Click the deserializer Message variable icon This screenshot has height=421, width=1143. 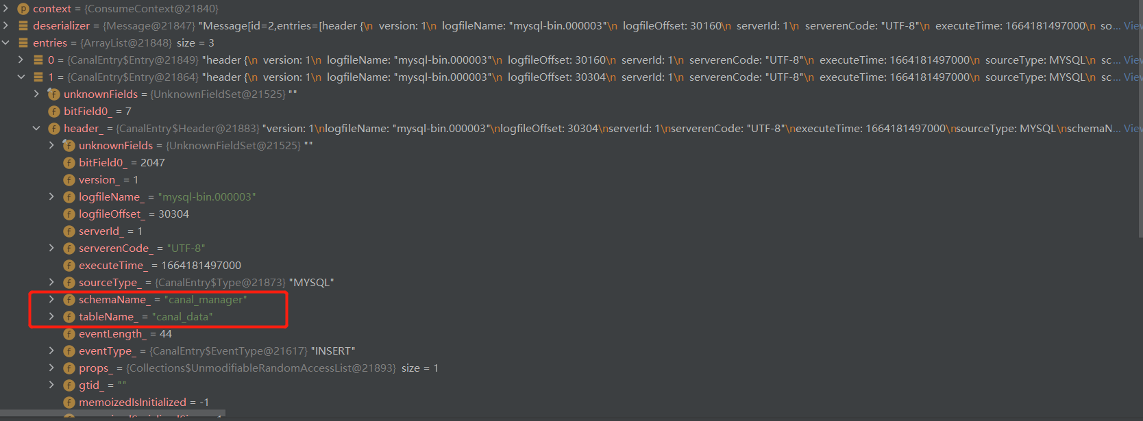(x=23, y=26)
